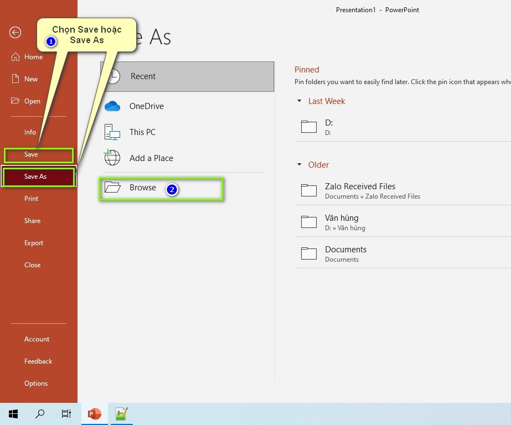Viewport: 511px width, 425px height.
Task: Collapse the Older group
Action: (x=299, y=164)
